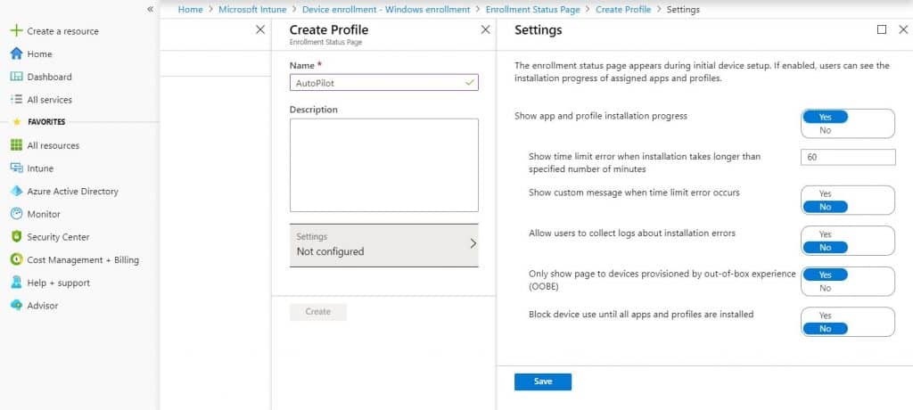Close the Create Profile blade
The height and width of the screenshot is (410, 913).
[486, 29]
